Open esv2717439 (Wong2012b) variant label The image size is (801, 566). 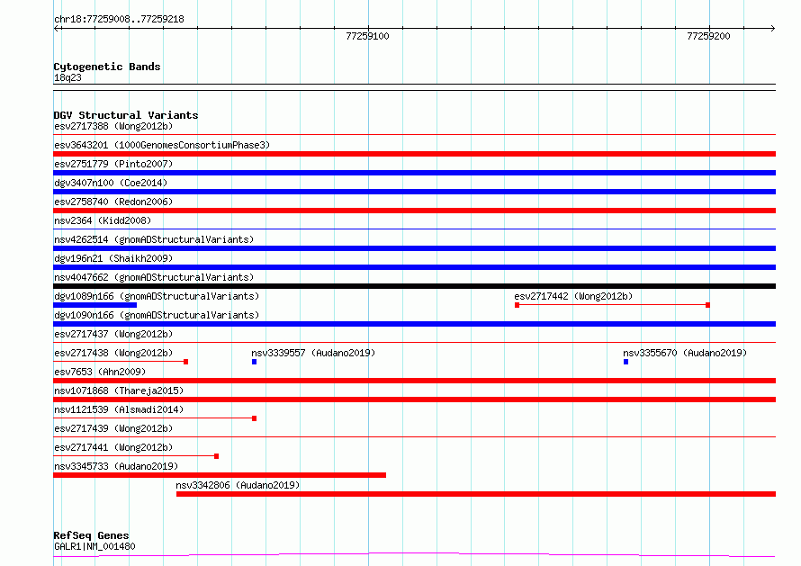pyautogui.click(x=113, y=428)
